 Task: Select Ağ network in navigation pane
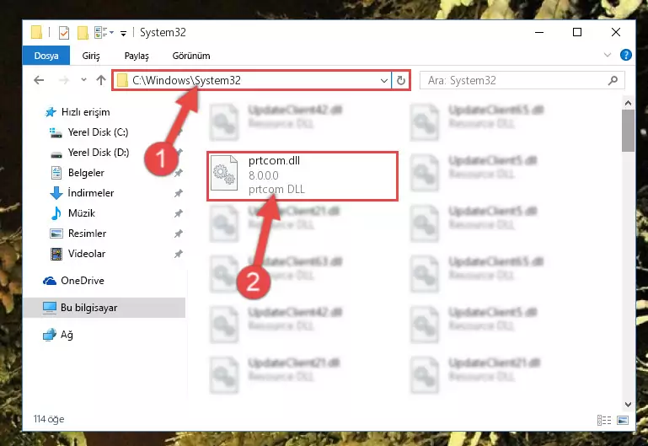point(67,335)
